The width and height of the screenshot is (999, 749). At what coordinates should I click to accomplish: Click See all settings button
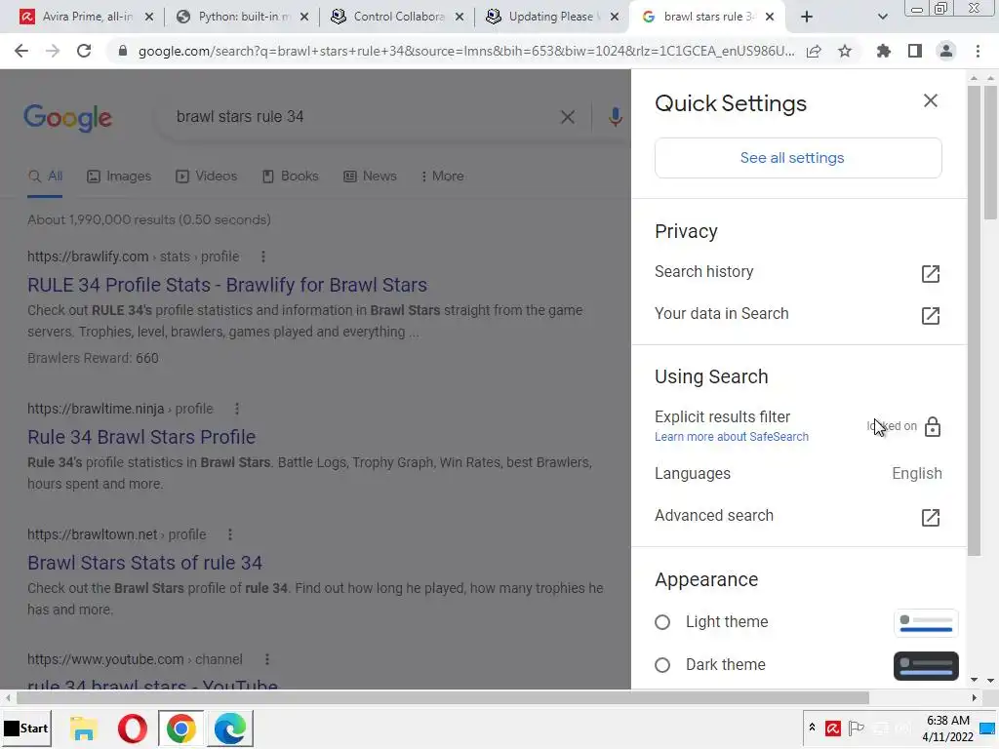pyautogui.click(x=798, y=158)
